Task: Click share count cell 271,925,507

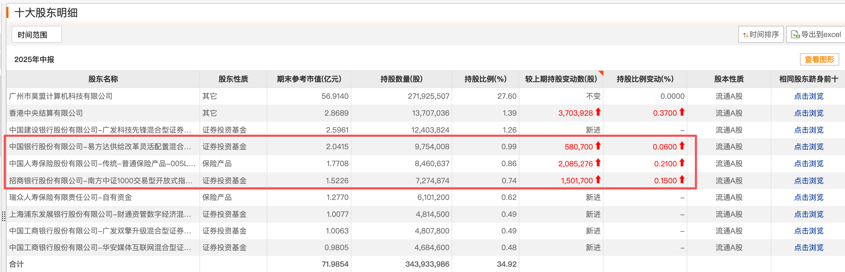Action: pyautogui.click(x=428, y=96)
